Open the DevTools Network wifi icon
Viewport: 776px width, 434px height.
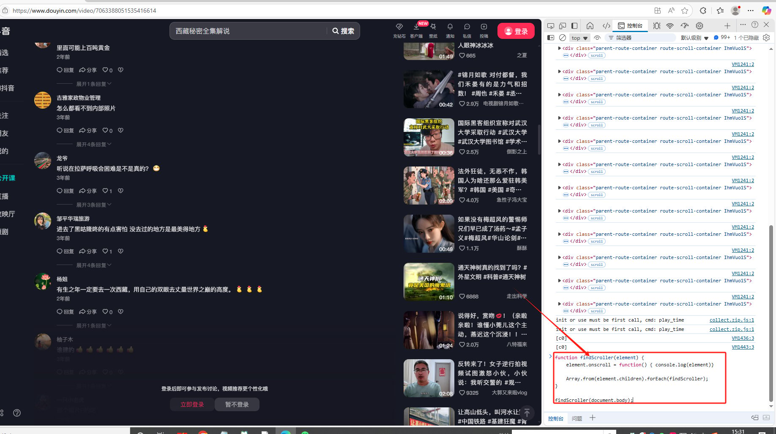click(x=670, y=26)
